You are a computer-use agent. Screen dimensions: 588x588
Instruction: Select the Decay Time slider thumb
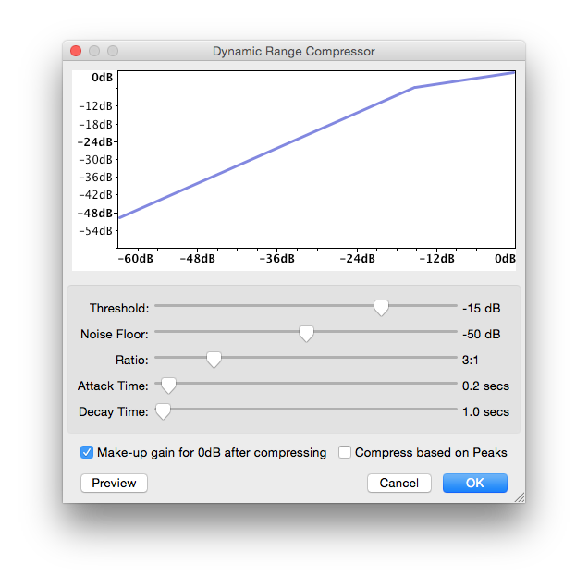(x=163, y=411)
